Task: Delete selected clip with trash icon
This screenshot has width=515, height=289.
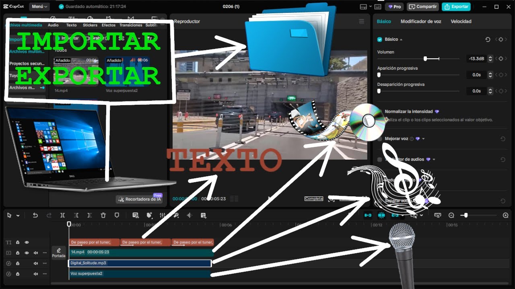Action: click(103, 215)
